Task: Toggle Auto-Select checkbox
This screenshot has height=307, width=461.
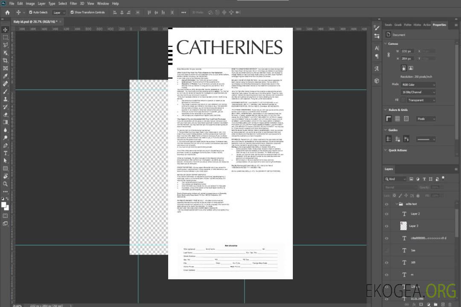Action: pos(31,12)
